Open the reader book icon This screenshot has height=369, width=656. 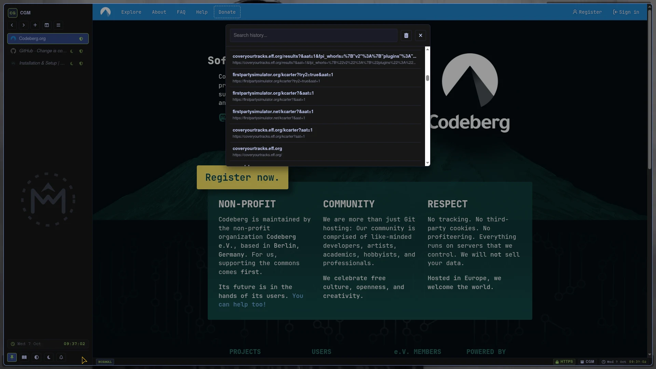coord(24,357)
